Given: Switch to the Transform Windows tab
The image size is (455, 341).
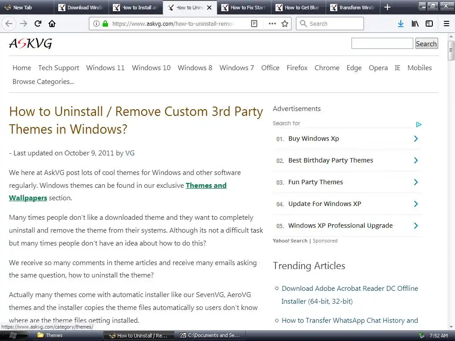Looking at the screenshot, I should 353,8.
